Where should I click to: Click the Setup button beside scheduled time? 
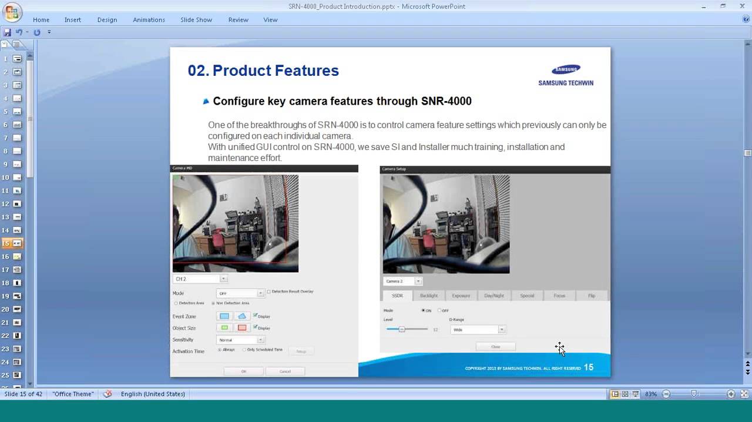(301, 351)
